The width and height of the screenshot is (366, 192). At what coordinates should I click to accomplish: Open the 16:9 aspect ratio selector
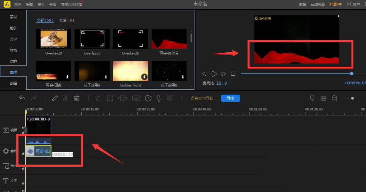[222, 83]
